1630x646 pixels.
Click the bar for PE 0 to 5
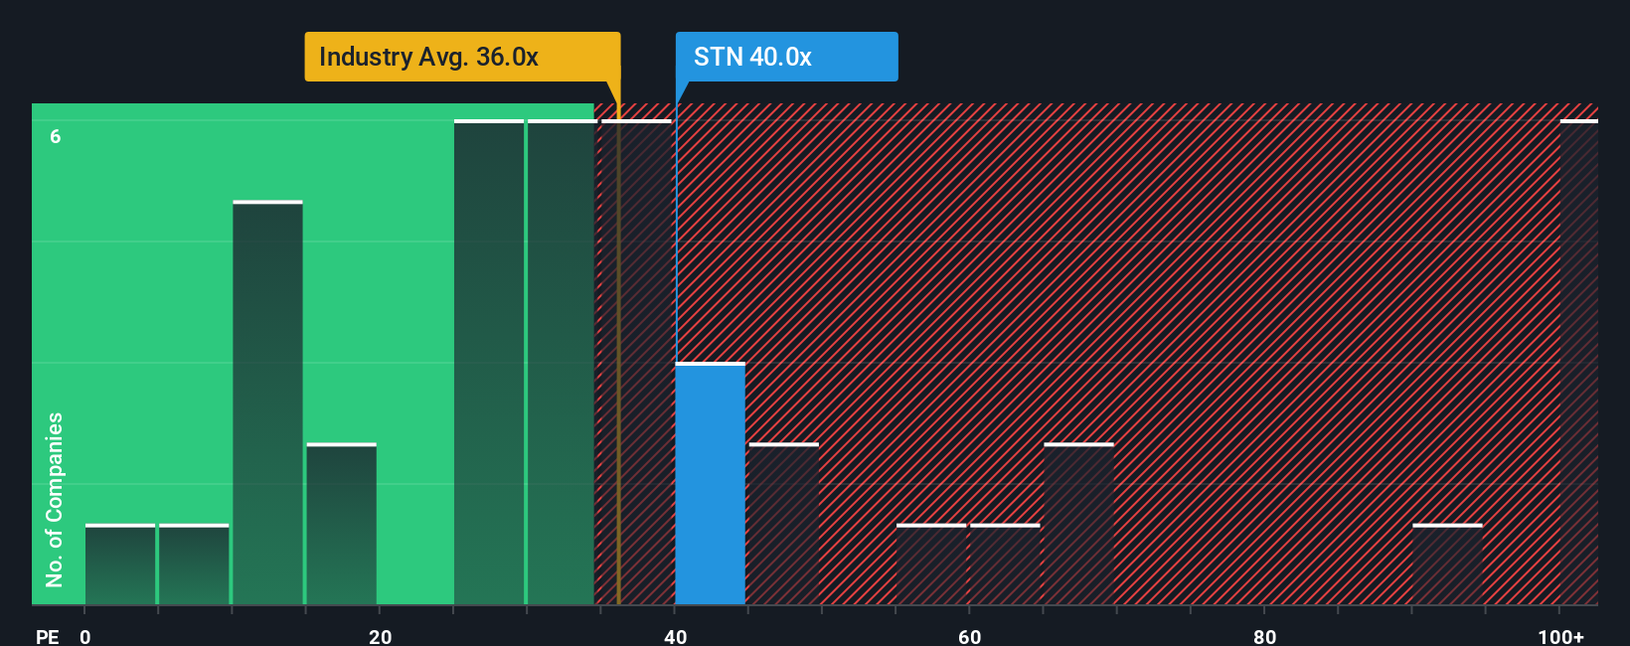[x=120, y=565]
